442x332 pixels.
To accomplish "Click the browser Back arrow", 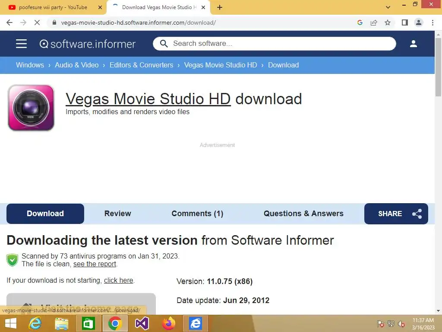I will [x=9, y=22].
